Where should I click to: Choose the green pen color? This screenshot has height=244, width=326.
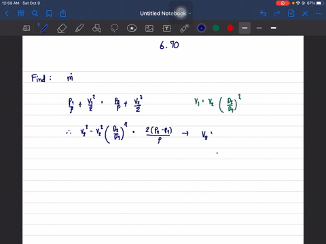pyautogui.click(x=216, y=28)
